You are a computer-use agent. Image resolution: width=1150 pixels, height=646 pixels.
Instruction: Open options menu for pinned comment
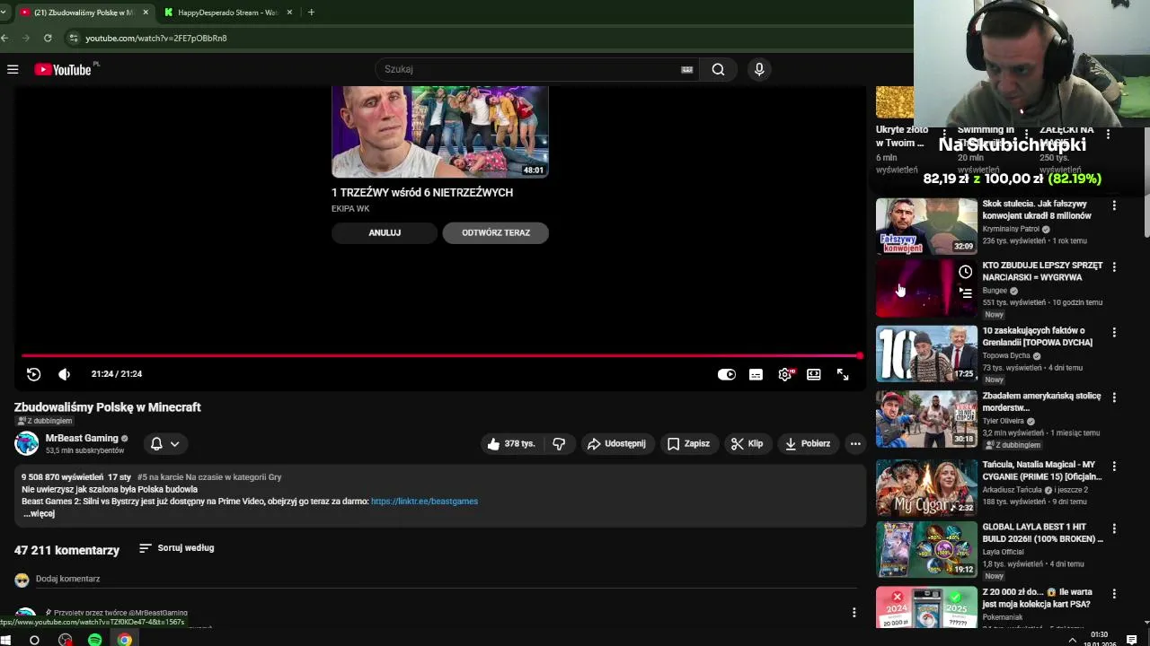tap(854, 613)
